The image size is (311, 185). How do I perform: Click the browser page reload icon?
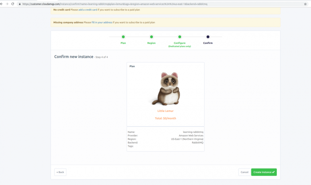coord(13,4)
